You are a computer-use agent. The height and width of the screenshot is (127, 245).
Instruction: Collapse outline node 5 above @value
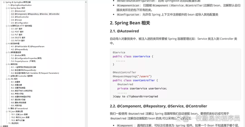coord(7,52)
